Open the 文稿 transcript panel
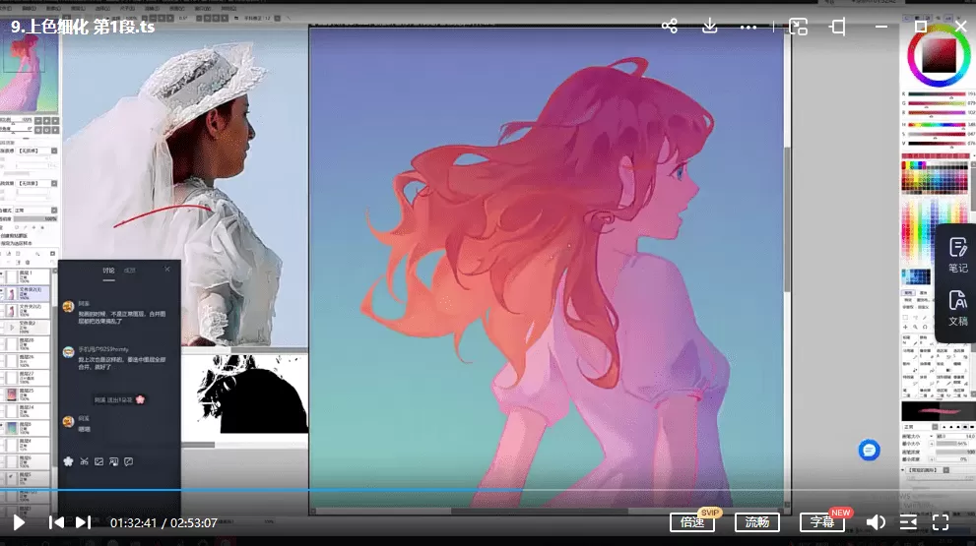The width and height of the screenshot is (976, 546). (957, 308)
